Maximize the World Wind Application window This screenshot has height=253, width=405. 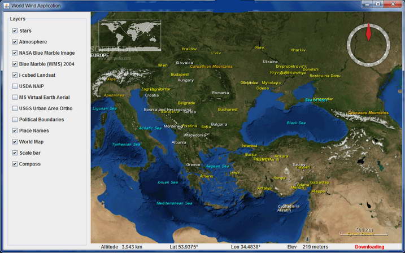pyautogui.click(x=378, y=4)
